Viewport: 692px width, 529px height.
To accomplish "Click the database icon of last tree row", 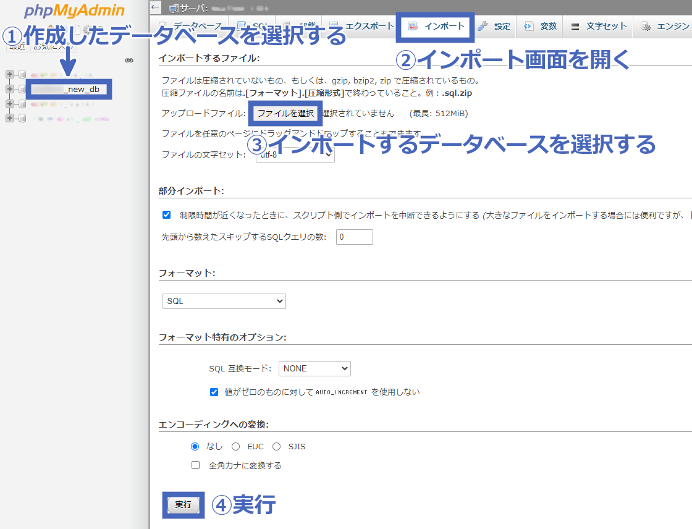I will coord(22,118).
